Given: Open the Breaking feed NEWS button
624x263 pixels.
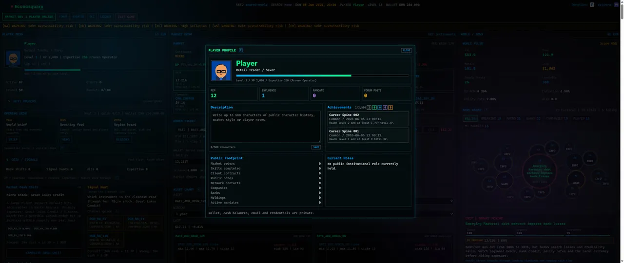Looking at the screenshot, I should [66, 139].
